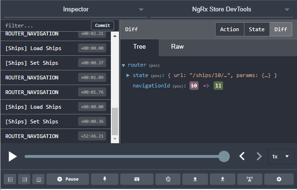The height and width of the screenshot is (190, 297).
Task: Select [Ships] Load Ships above the +00:00.37 row
Action: pos(56,48)
